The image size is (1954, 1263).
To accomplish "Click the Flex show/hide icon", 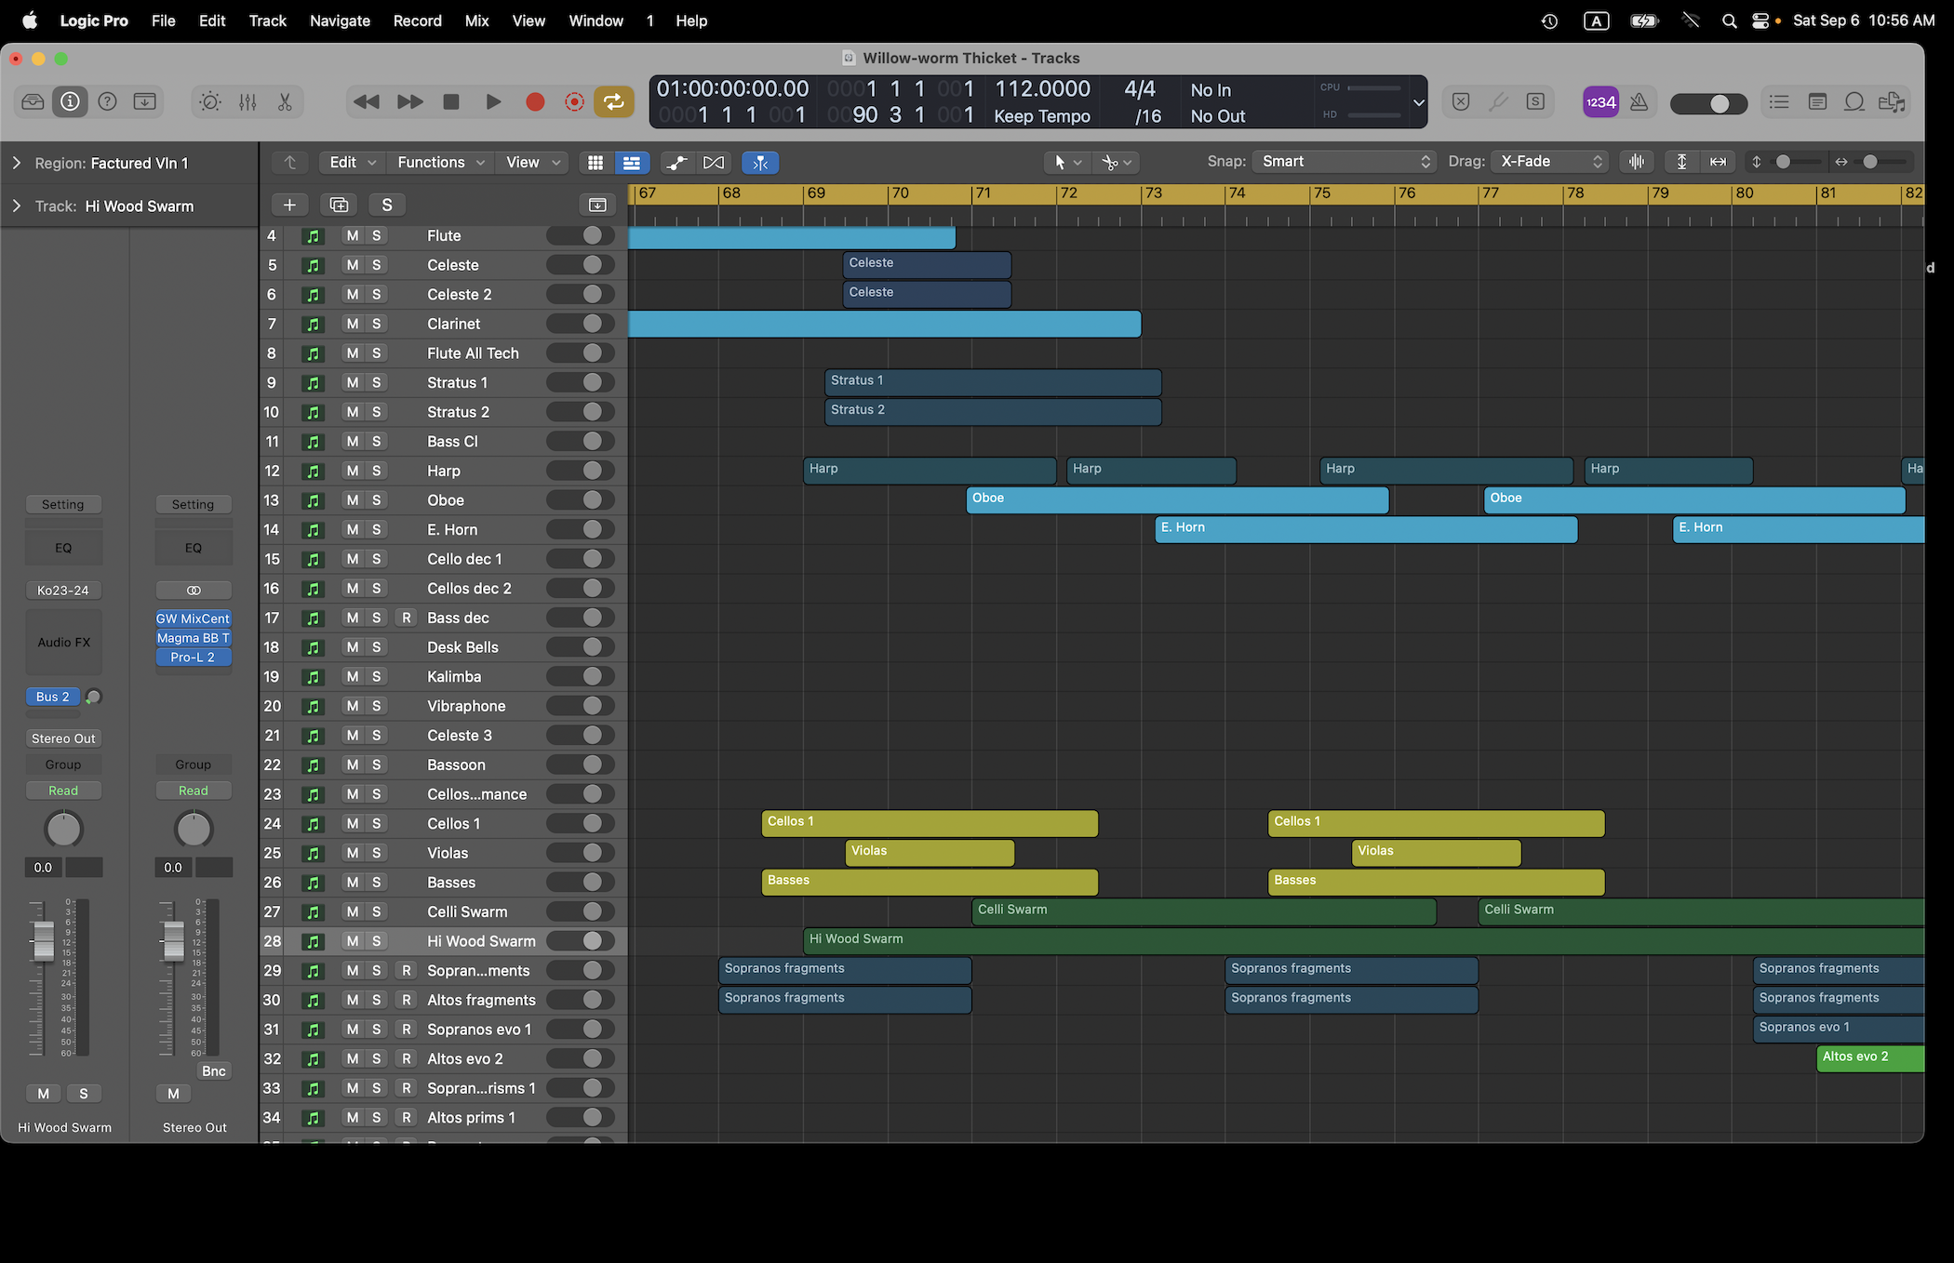I will [713, 163].
